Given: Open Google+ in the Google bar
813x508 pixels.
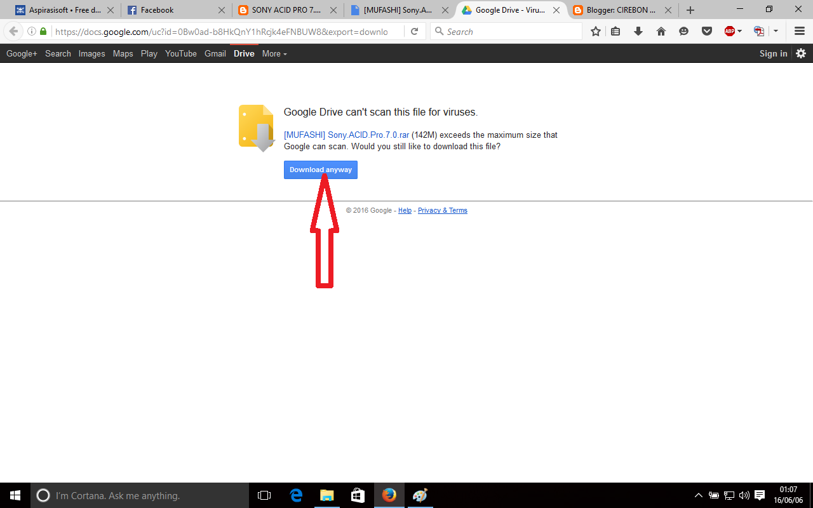Looking at the screenshot, I should [x=22, y=53].
